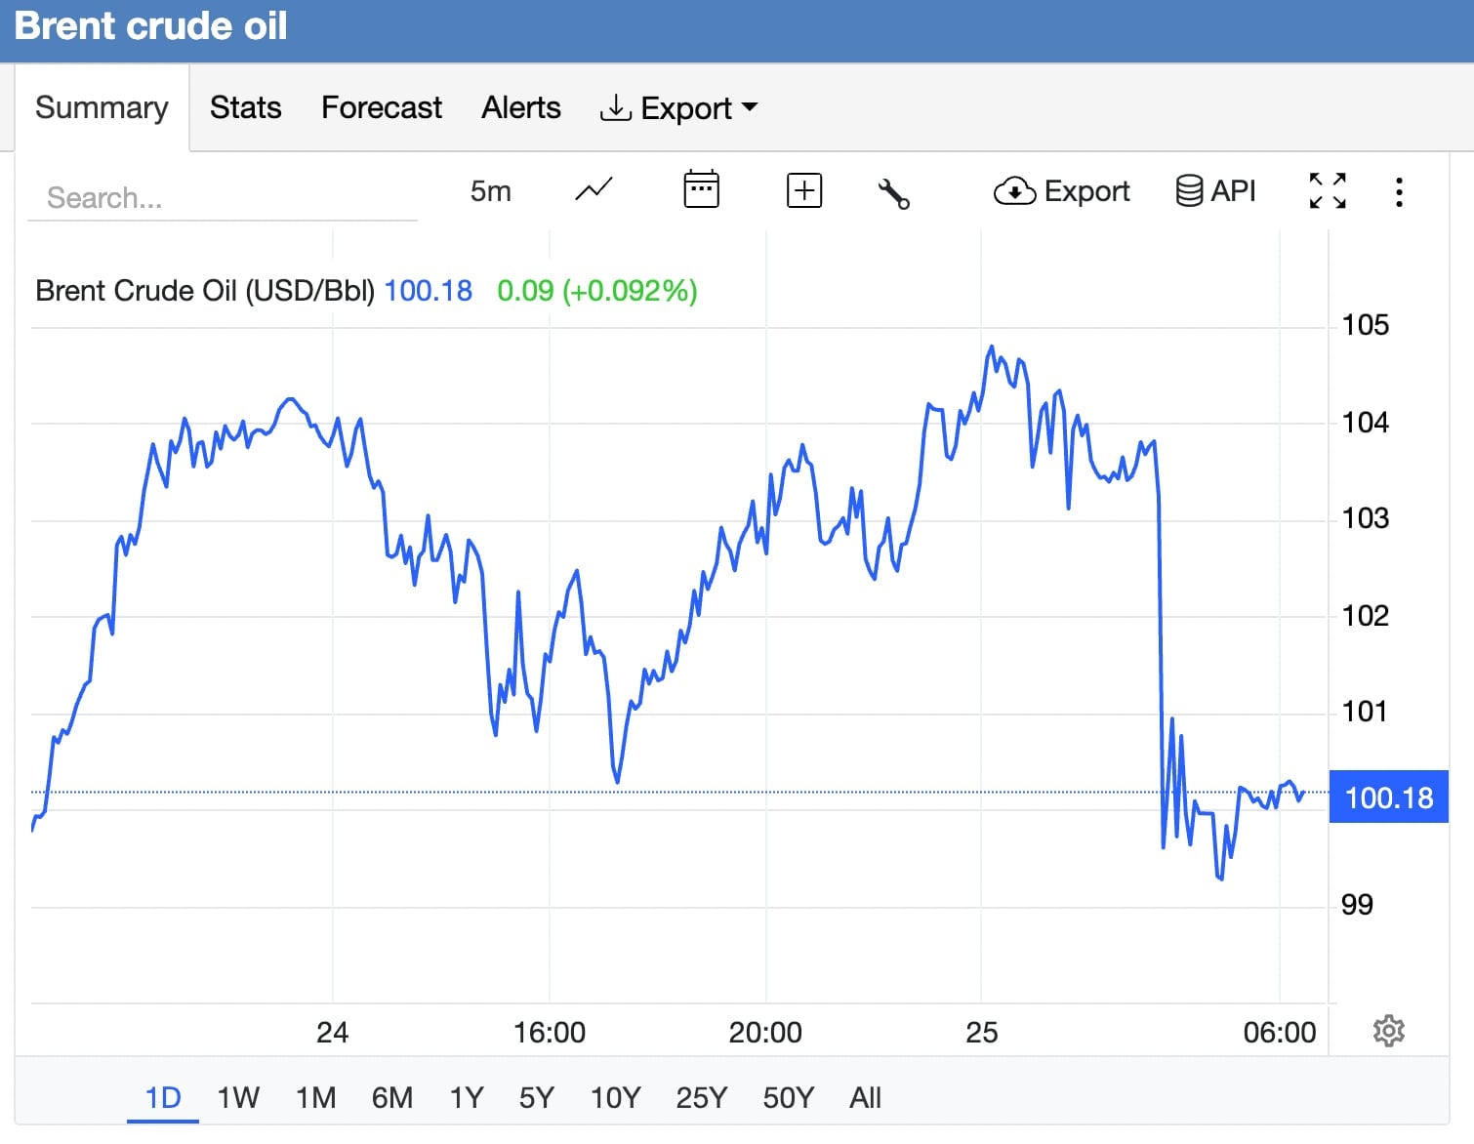Open chart settings gear icon

(1388, 1031)
